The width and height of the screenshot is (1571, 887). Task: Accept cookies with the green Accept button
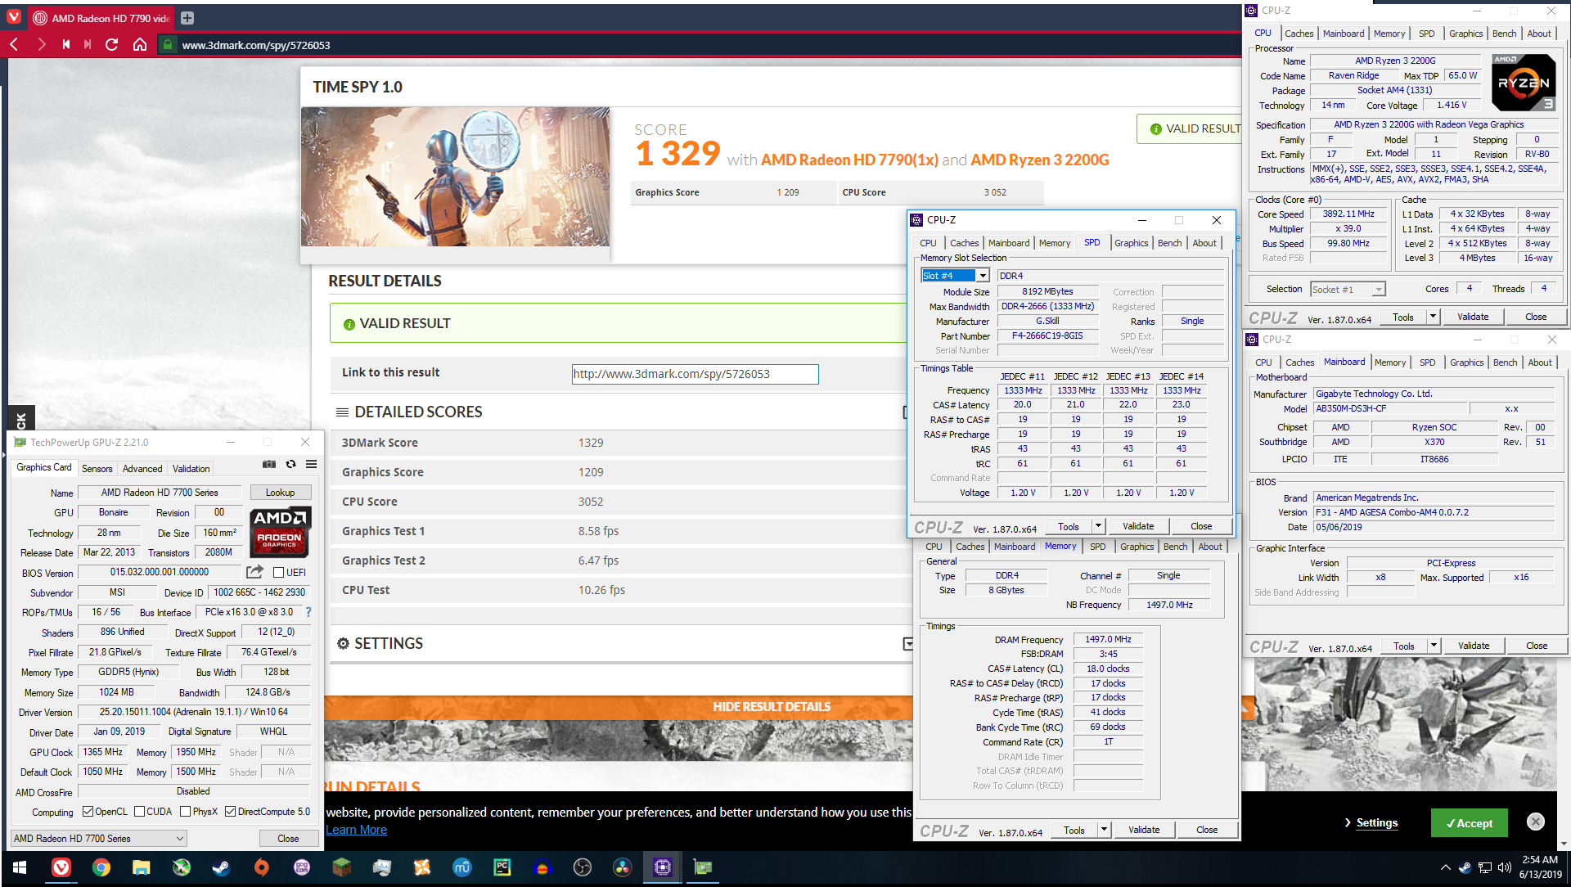coord(1469,823)
